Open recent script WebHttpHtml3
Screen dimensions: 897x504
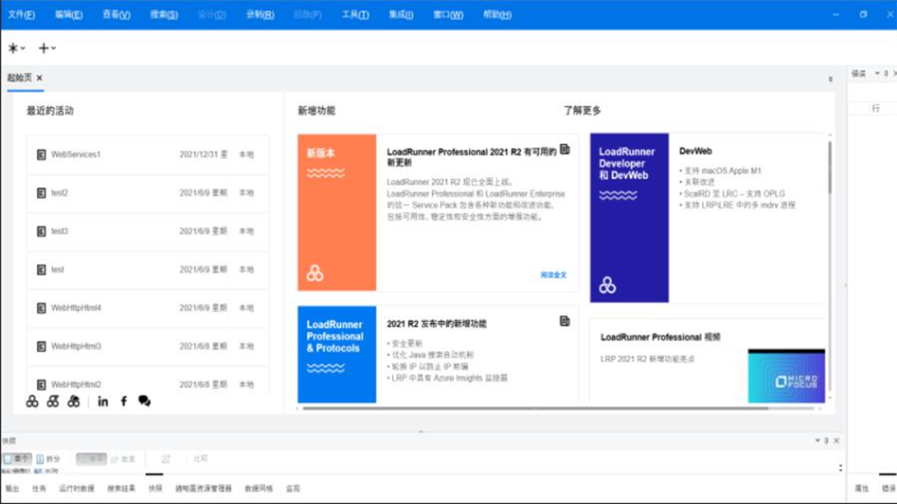tap(148, 346)
